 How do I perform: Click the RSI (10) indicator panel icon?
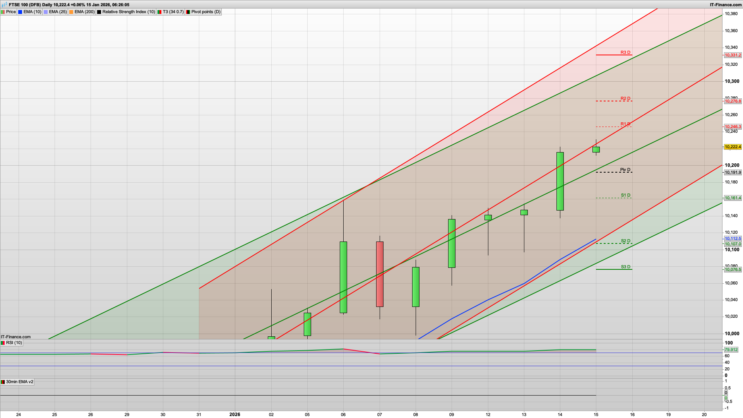pos(3,343)
